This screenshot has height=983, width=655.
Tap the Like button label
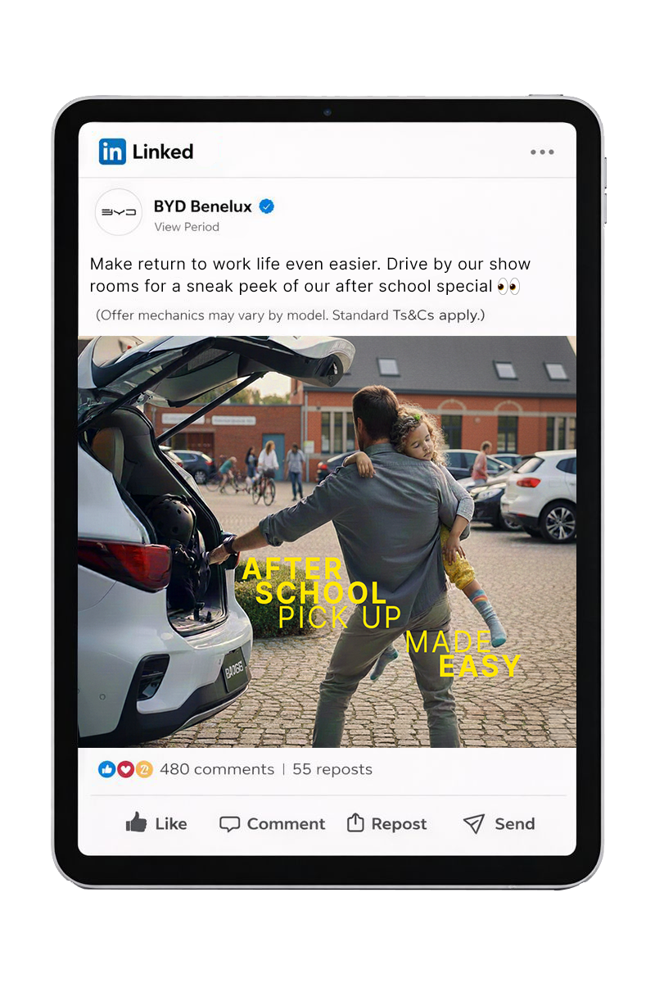[x=171, y=824]
